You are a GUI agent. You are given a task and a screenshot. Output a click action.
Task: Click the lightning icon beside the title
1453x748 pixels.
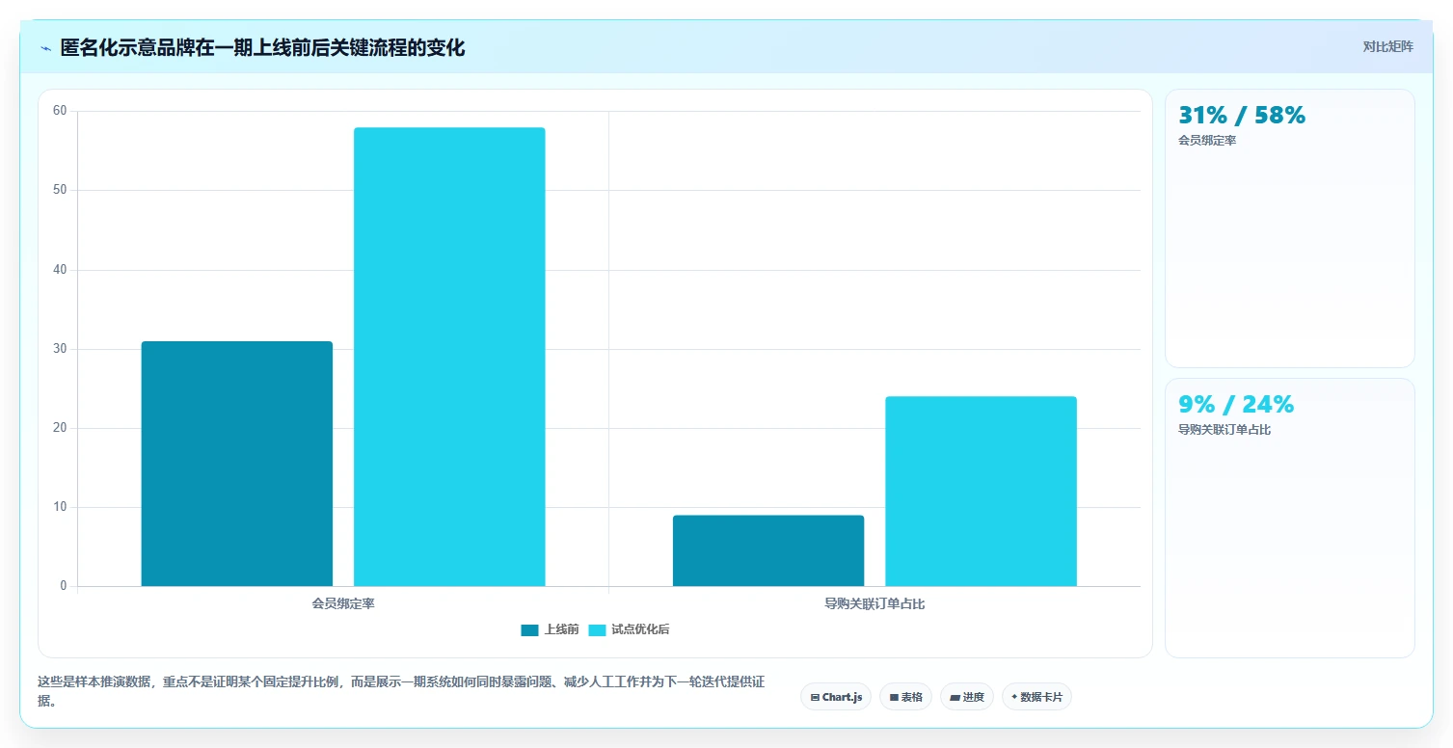tap(45, 48)
